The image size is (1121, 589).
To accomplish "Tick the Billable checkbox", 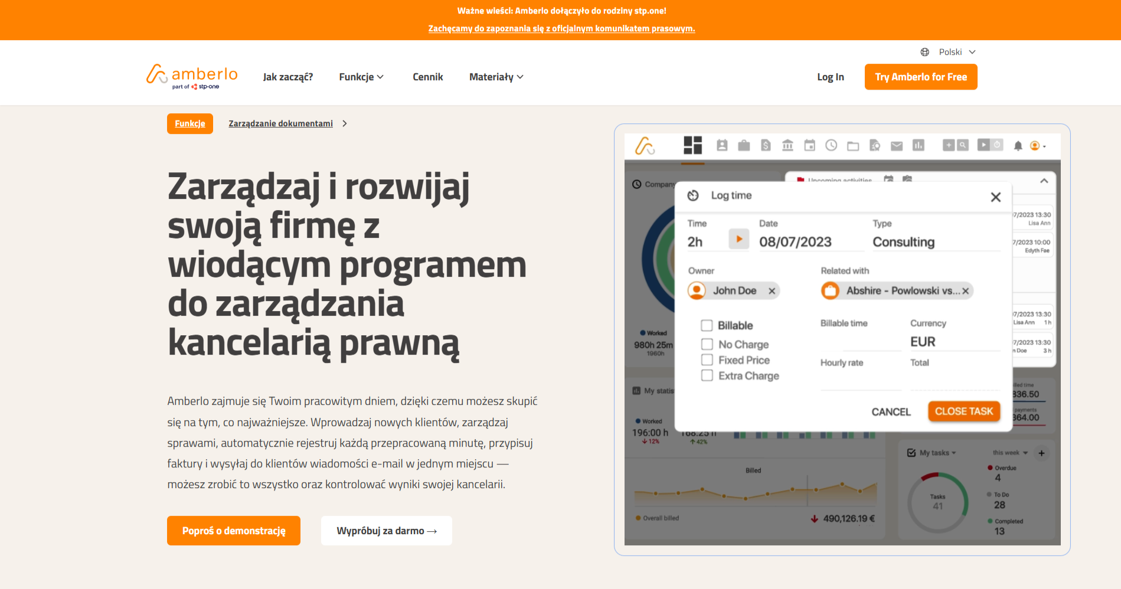I will tap(707, 325).
